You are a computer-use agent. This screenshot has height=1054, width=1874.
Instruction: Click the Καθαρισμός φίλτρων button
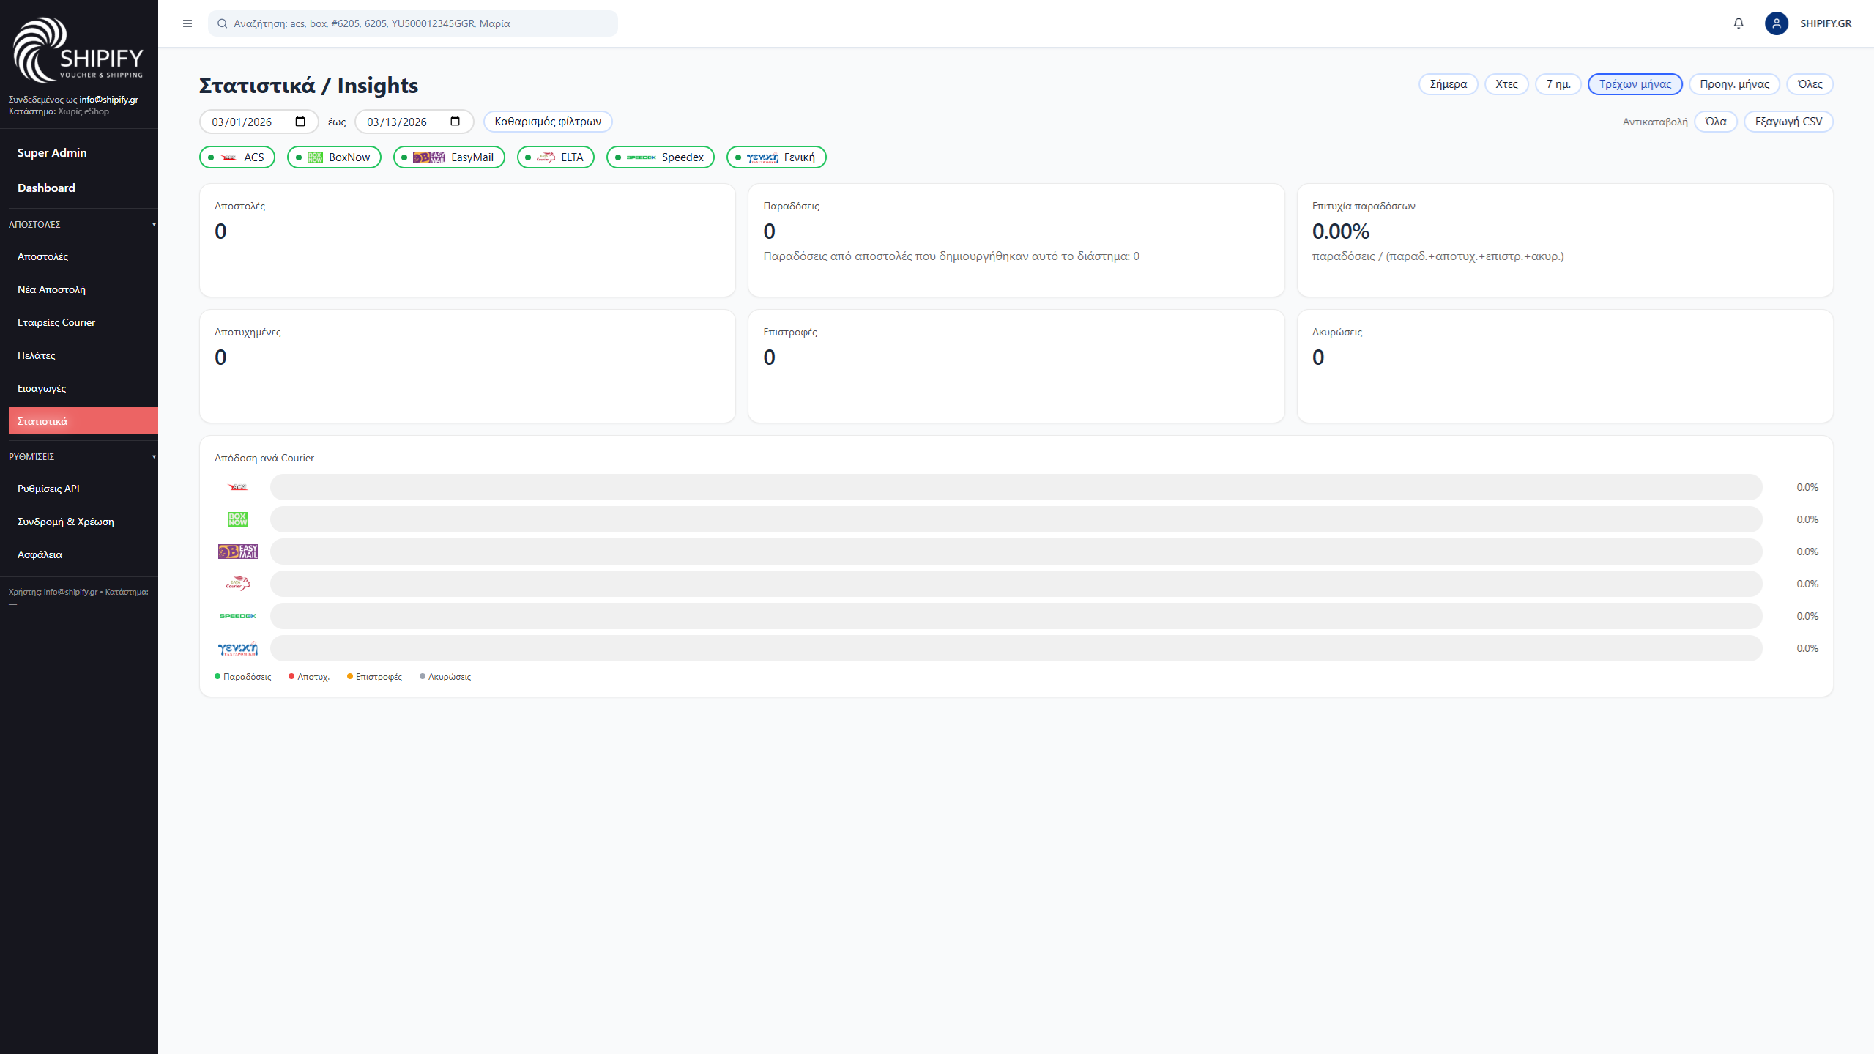(547, 122)
